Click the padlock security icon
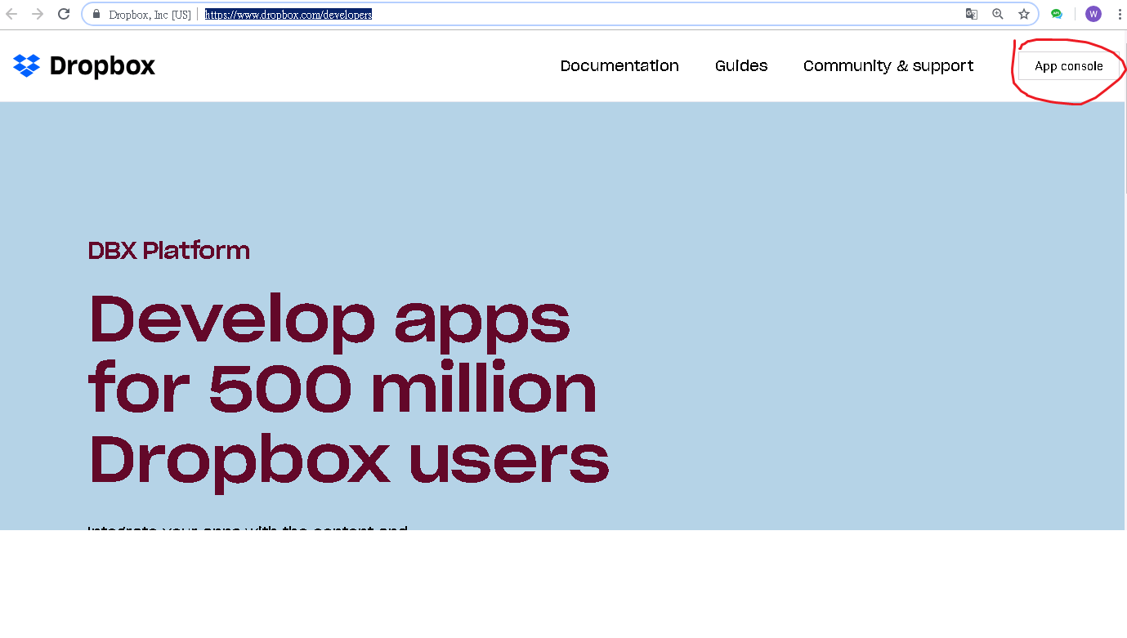The image size is (1127, 638). pos(96,14)
